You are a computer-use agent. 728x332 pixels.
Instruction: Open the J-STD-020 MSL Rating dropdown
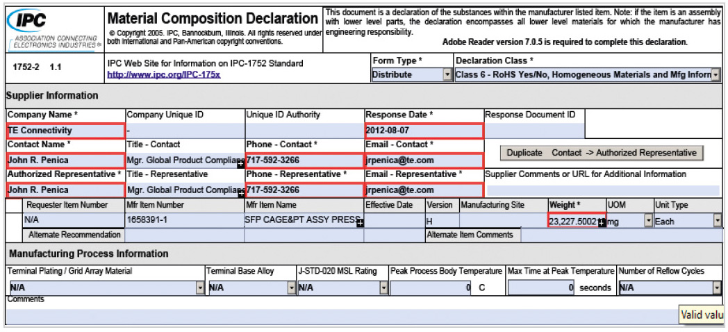(x=383, y=288)
